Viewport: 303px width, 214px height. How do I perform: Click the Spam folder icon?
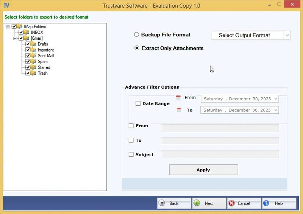click(x=33, y=61)
